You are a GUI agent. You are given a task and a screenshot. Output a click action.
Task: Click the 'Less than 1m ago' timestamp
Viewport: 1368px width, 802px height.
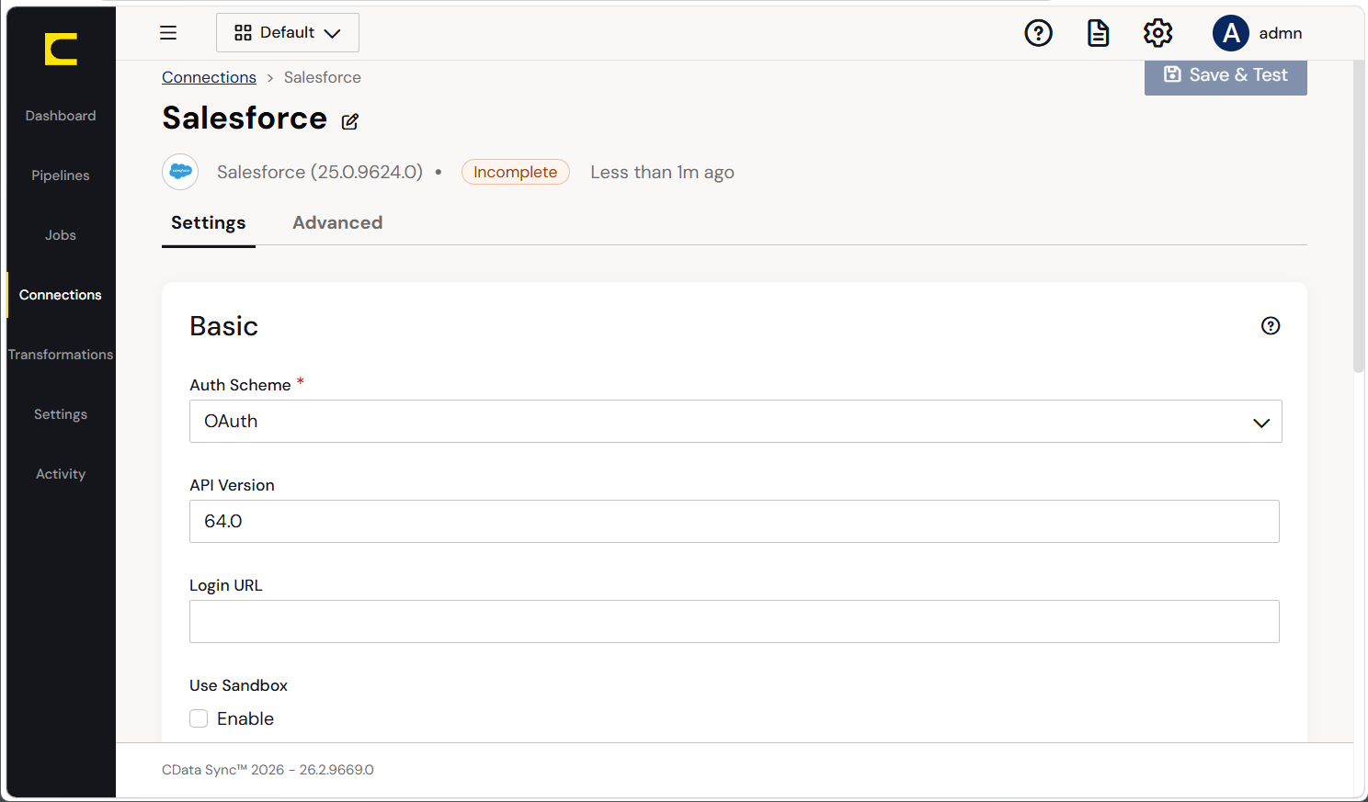point(662,172)
